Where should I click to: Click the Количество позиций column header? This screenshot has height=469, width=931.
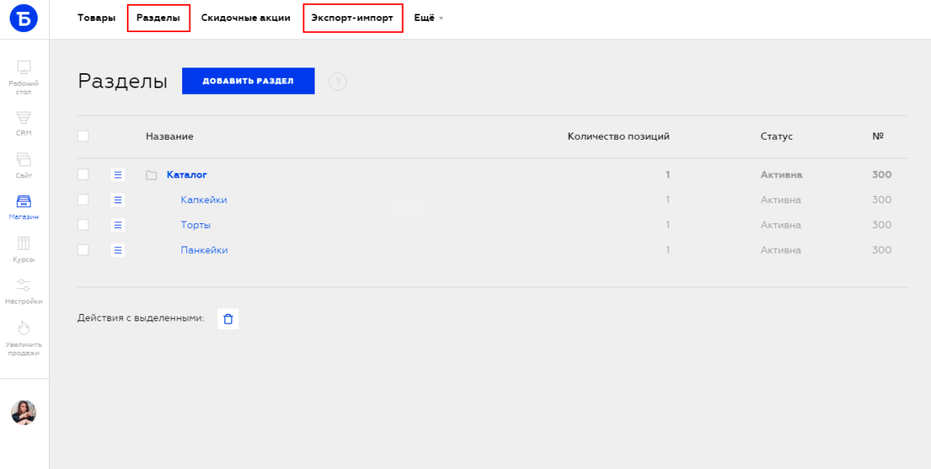tap(619, 137)
